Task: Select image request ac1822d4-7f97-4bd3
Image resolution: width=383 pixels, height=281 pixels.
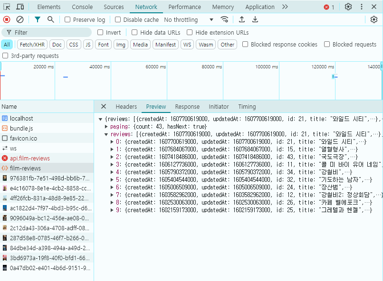Action: 47,208
